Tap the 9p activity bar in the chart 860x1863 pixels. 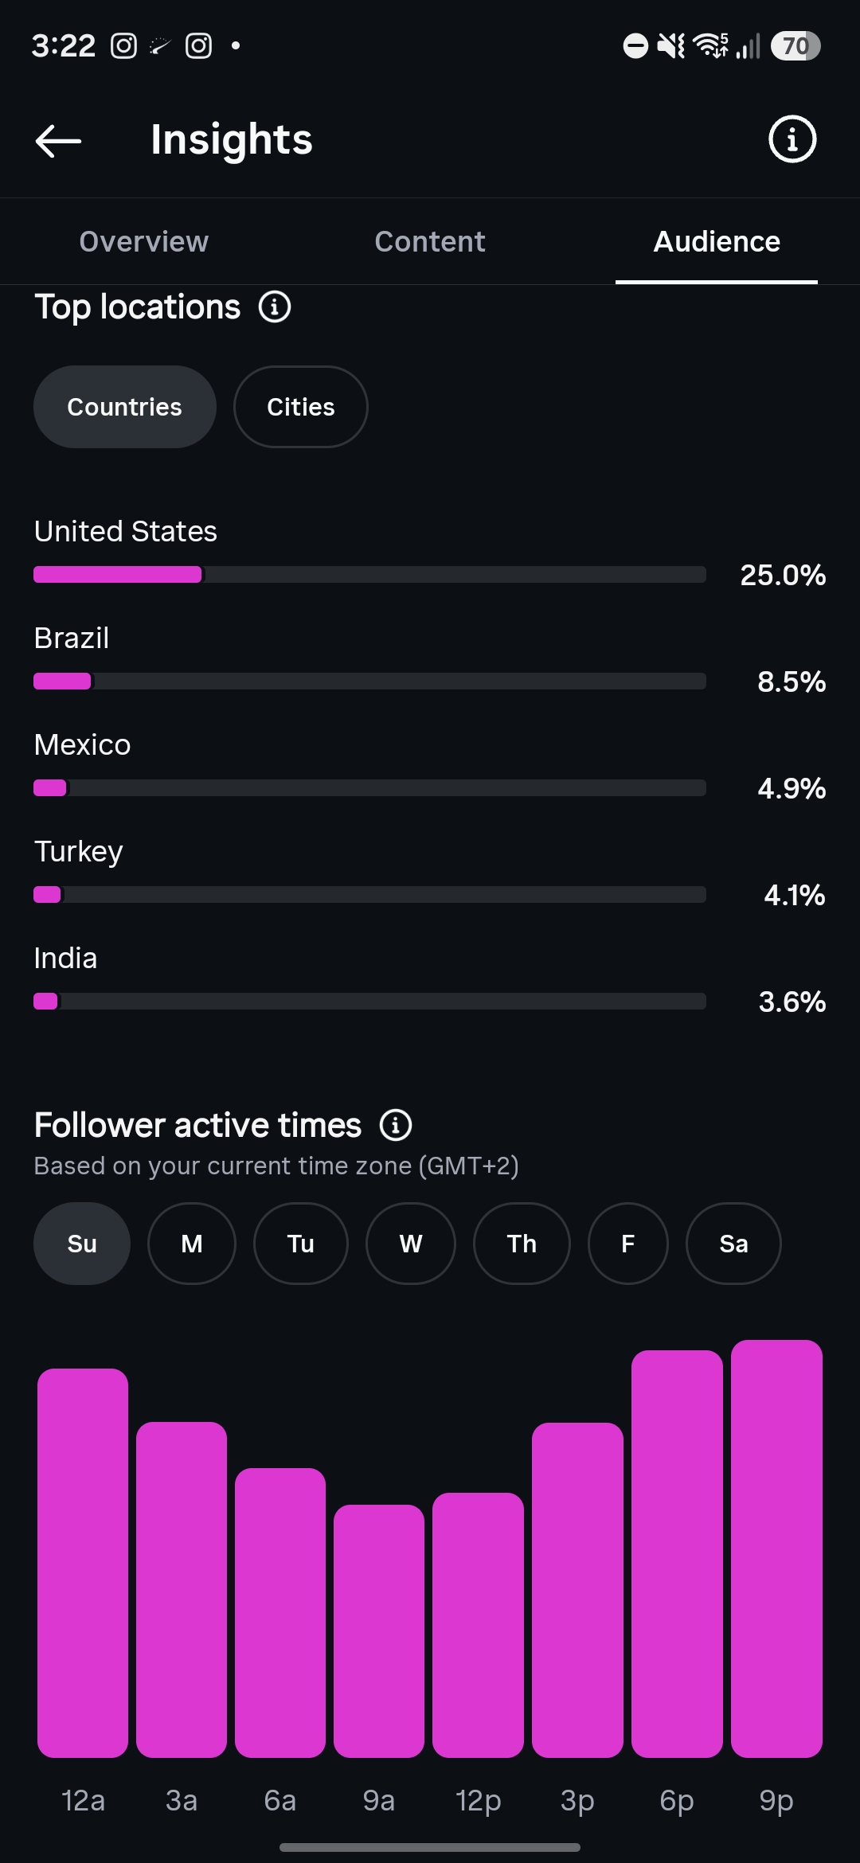pos(776,1549)
